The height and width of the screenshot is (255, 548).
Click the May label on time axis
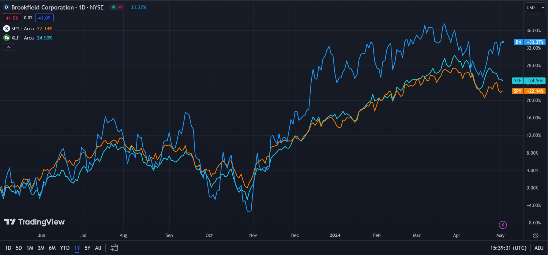click(x=501, y=235)
